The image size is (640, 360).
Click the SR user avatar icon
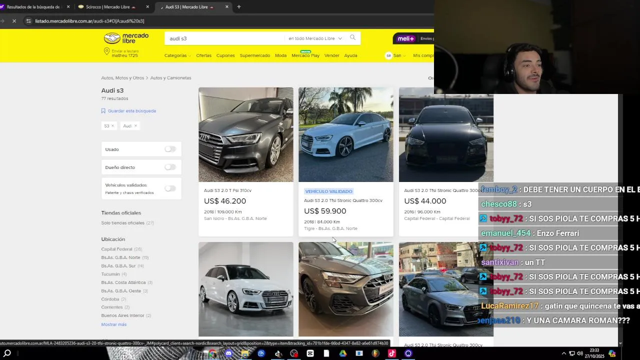click(388, 55)
